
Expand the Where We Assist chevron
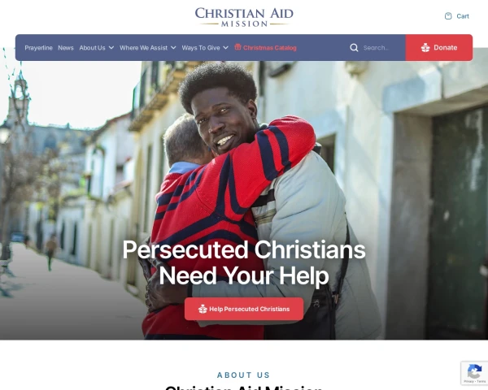pos(173,48)
